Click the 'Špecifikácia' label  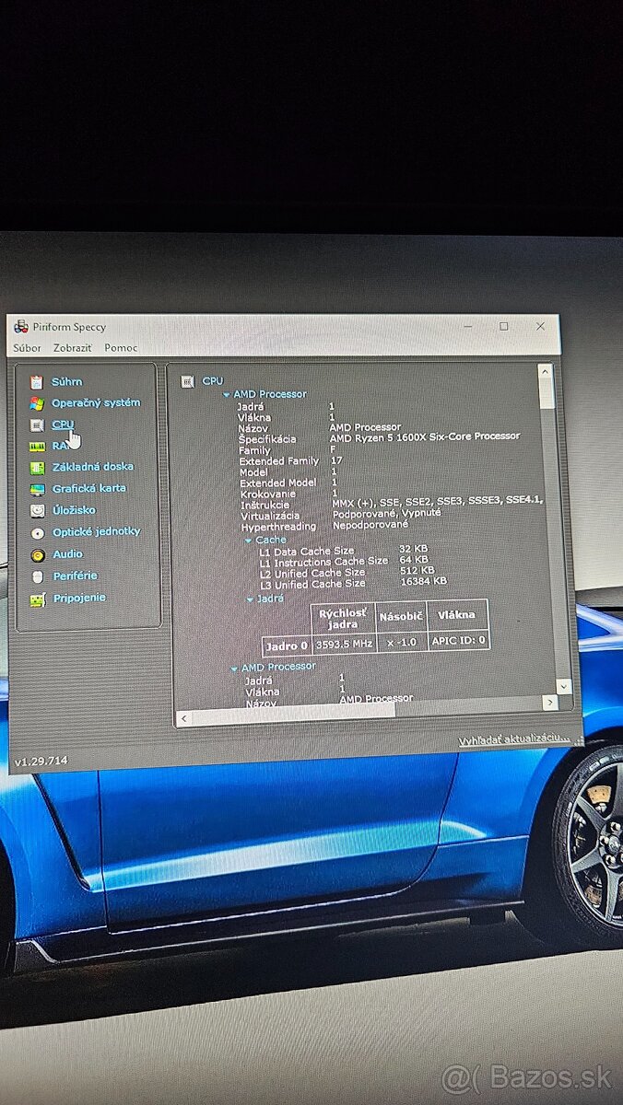click(x=266, y=439)
